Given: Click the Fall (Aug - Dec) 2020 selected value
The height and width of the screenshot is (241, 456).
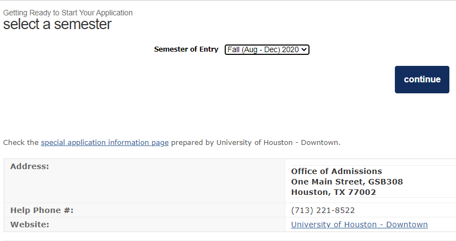Looking at the screenshot, I should pos(263,49).
